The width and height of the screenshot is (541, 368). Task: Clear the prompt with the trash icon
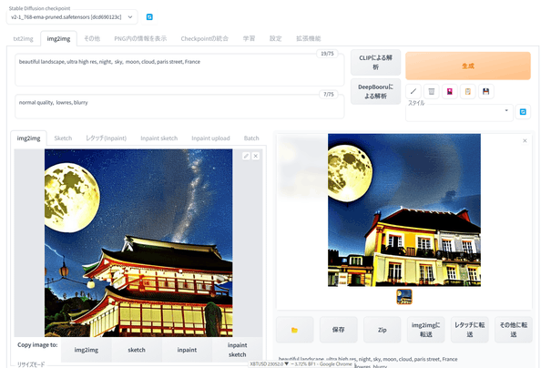(432, 91)
